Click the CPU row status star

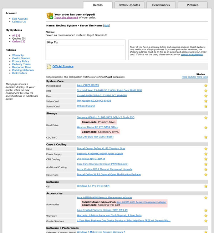pyautogui.click(x=206, y=91)
